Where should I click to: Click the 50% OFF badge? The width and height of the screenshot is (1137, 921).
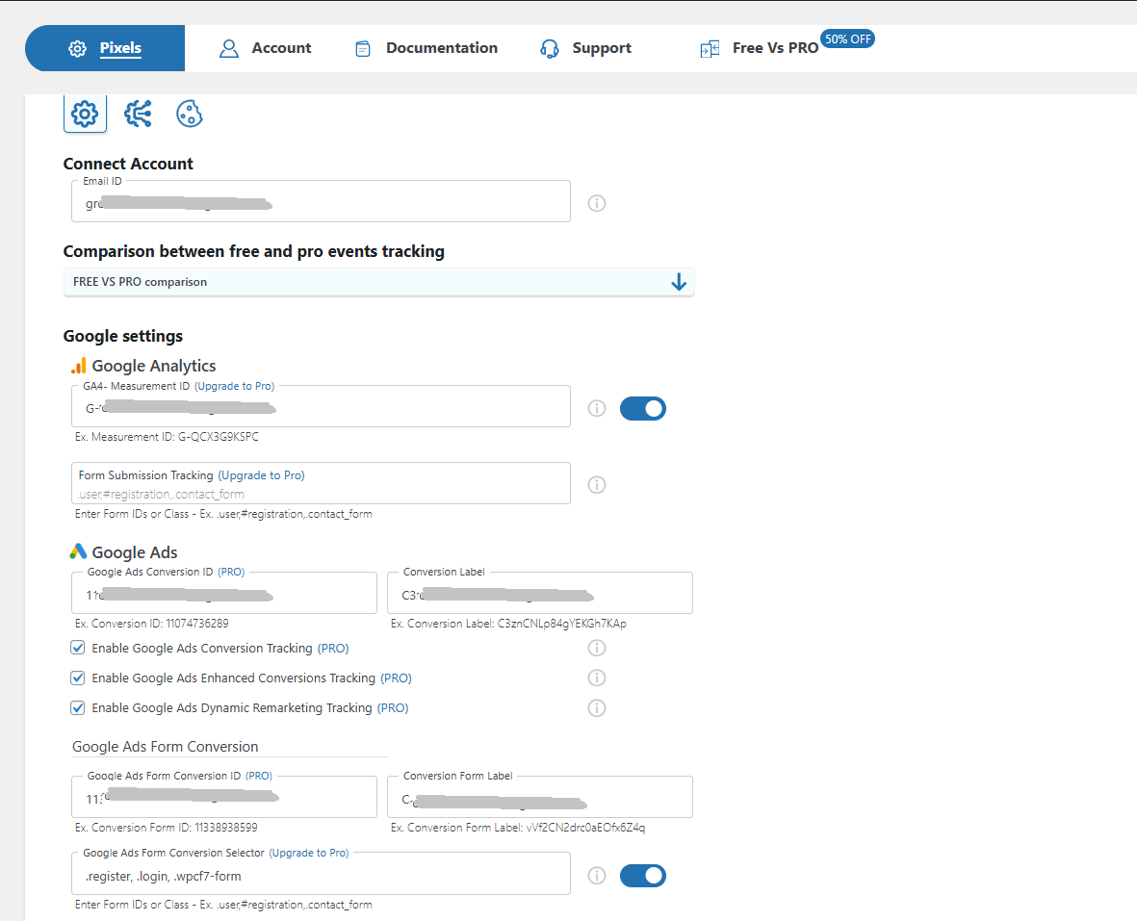[x=847, y=39]
